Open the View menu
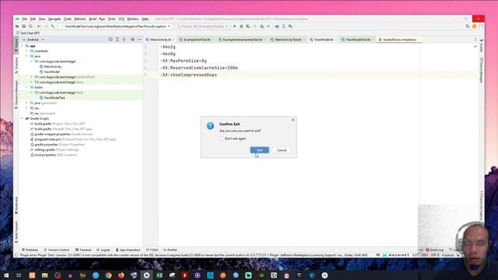The image size is (498, 280). 42,19
